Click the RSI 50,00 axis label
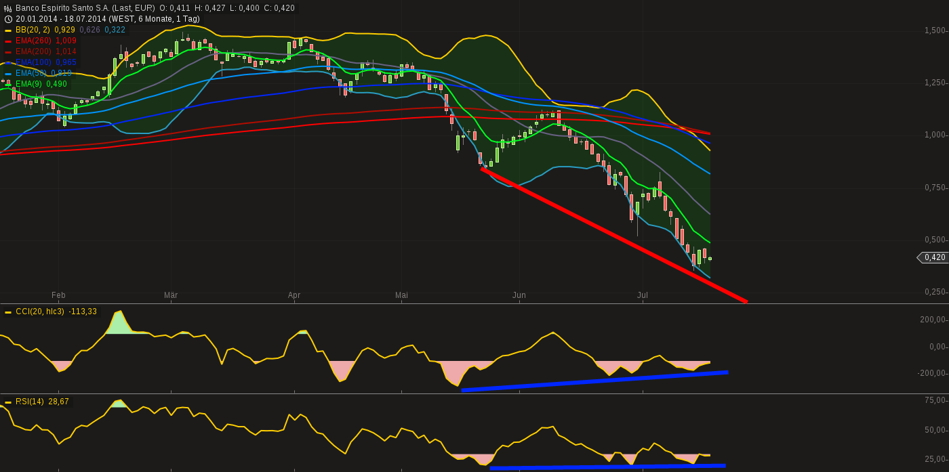The width and height of the screenshot is (949, 472). (935, 430)
